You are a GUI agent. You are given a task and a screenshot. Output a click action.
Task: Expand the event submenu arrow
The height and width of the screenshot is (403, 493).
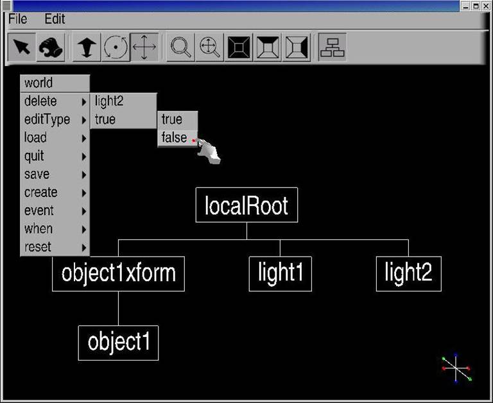click(x=84, y=211)
